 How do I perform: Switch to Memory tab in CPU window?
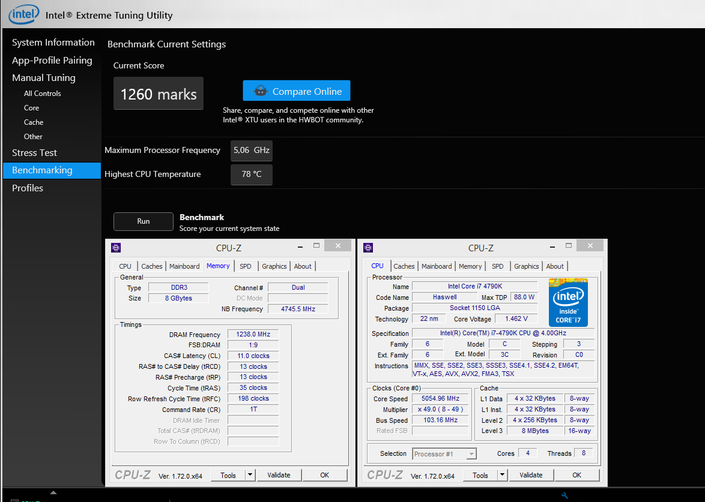pos(470,266)
